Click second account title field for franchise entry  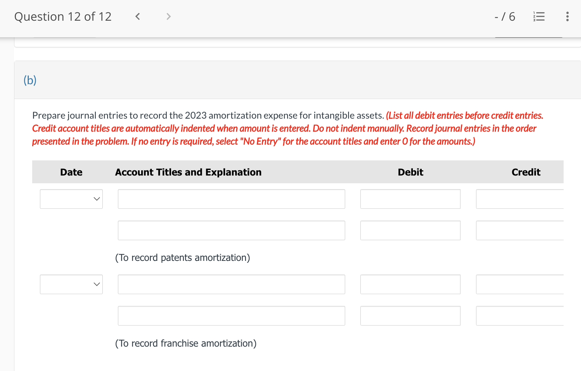point(231,316)
